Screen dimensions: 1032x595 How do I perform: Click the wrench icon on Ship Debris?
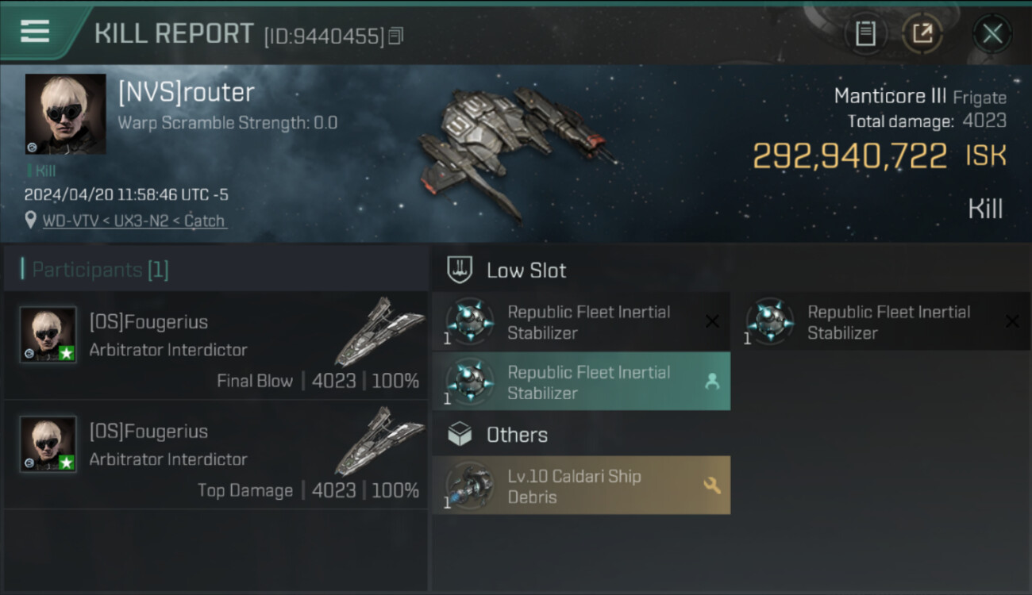[x=712, y=486]
